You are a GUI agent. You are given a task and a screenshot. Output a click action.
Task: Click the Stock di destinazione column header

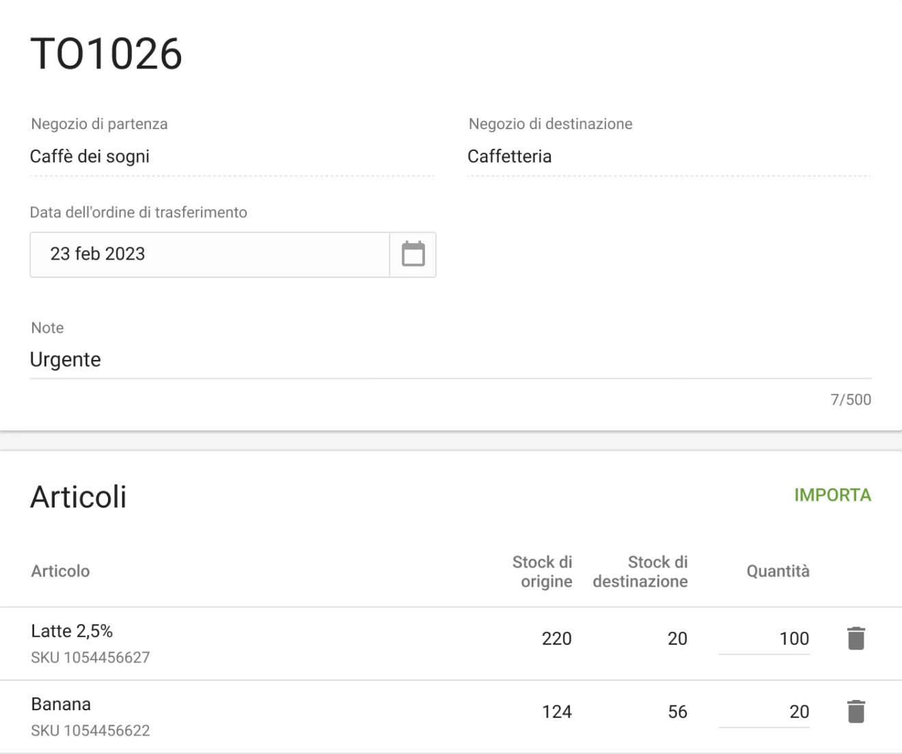[640, 572]
